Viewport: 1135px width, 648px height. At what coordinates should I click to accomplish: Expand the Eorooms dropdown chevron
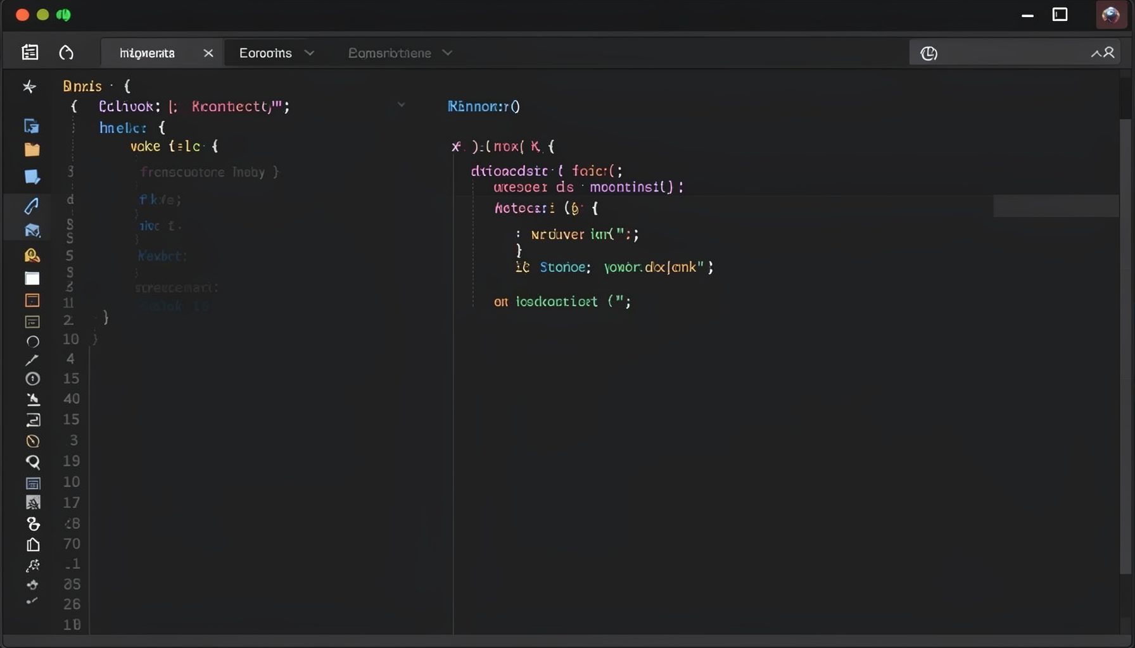click(309, 53)
